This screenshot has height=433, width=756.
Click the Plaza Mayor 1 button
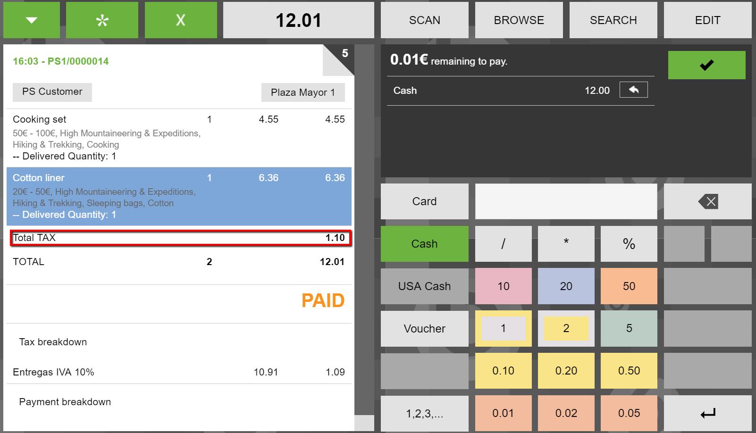(x=303, y=92)
